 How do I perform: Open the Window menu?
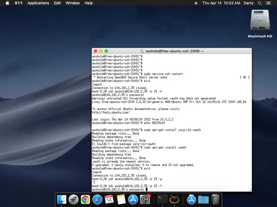click(72, 3)
